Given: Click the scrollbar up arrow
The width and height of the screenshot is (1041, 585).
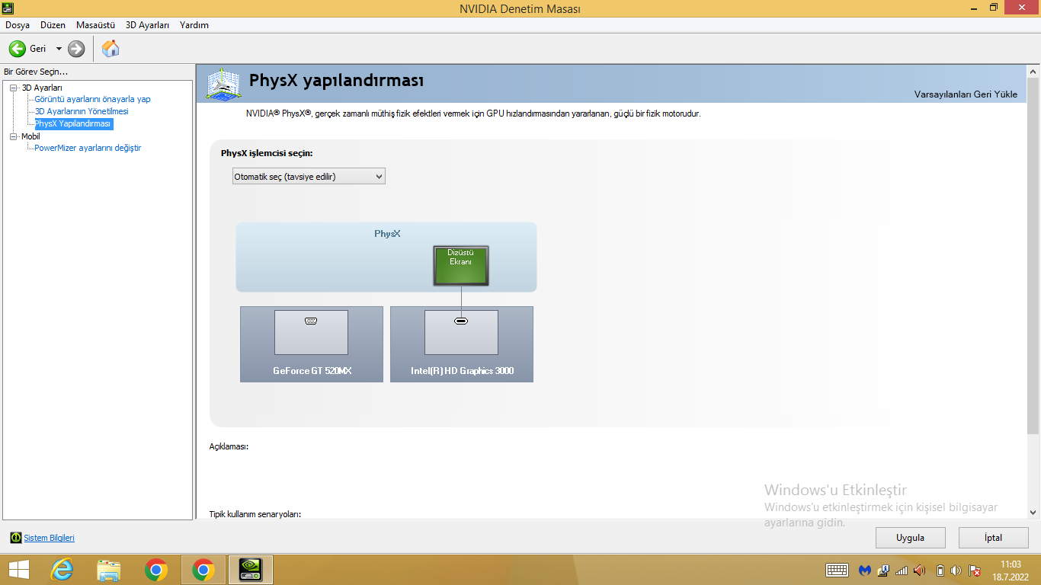Looking at the screenshot, I should point(1033,71).
